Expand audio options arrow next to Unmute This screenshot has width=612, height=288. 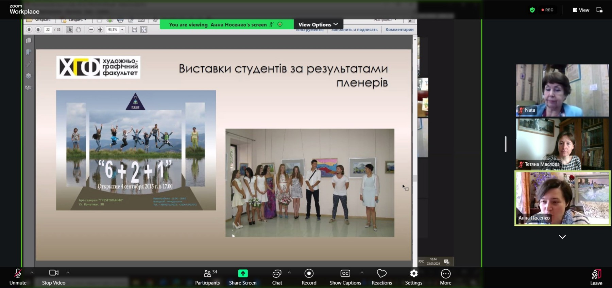(x=32, y=272)
